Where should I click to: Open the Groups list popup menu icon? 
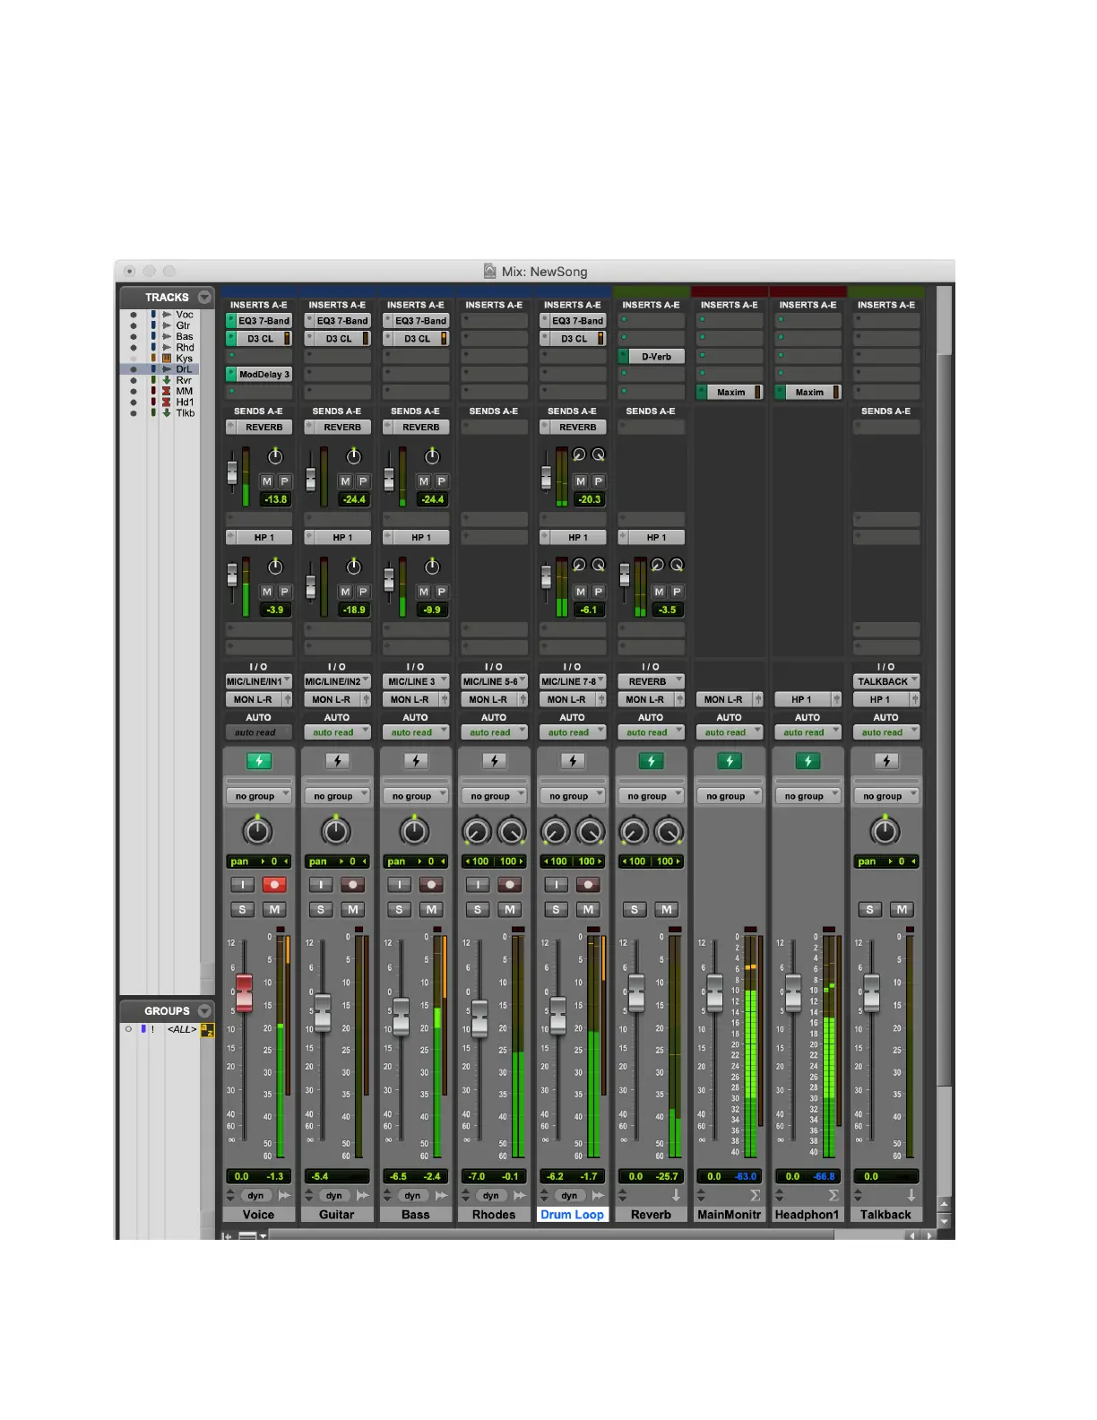point(205,1010)
